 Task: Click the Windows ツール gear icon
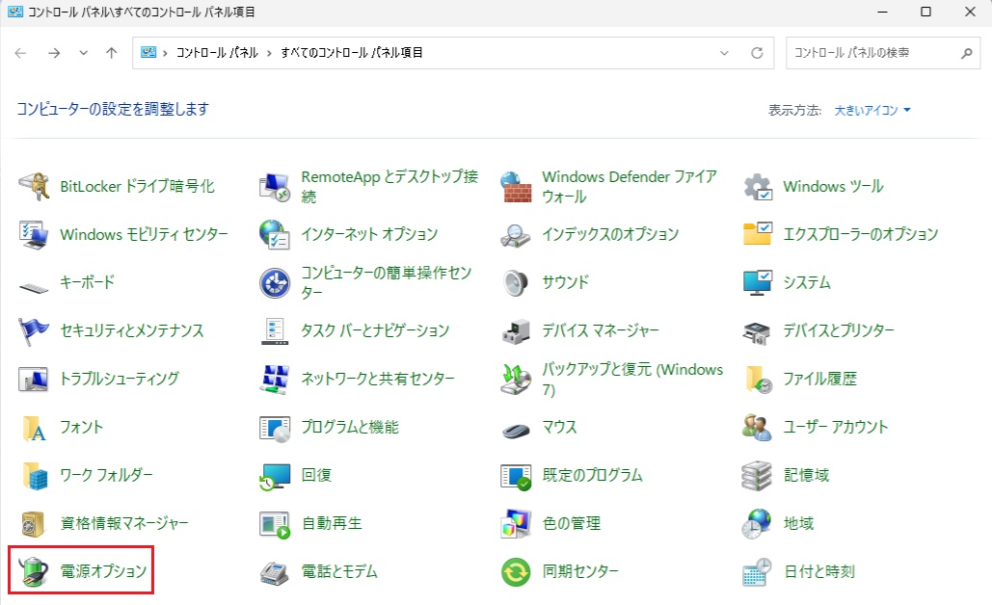[x=758, y=187]
